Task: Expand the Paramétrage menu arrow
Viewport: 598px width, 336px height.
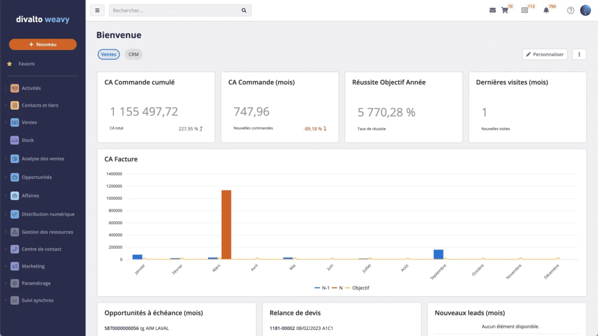Action: 6,283
